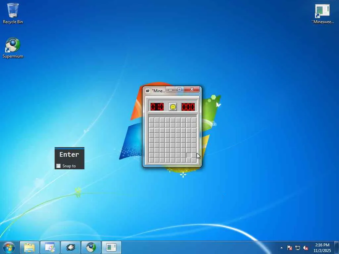Close the Minesweeper window
Screen dimensions: 339x254
click(192, 89)
